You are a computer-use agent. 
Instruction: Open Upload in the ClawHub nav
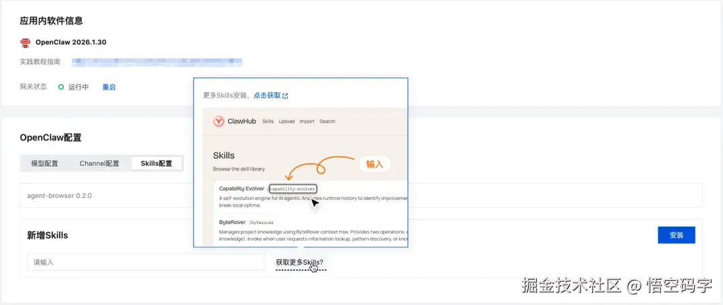pyautogui.click(x=287, y=122)
